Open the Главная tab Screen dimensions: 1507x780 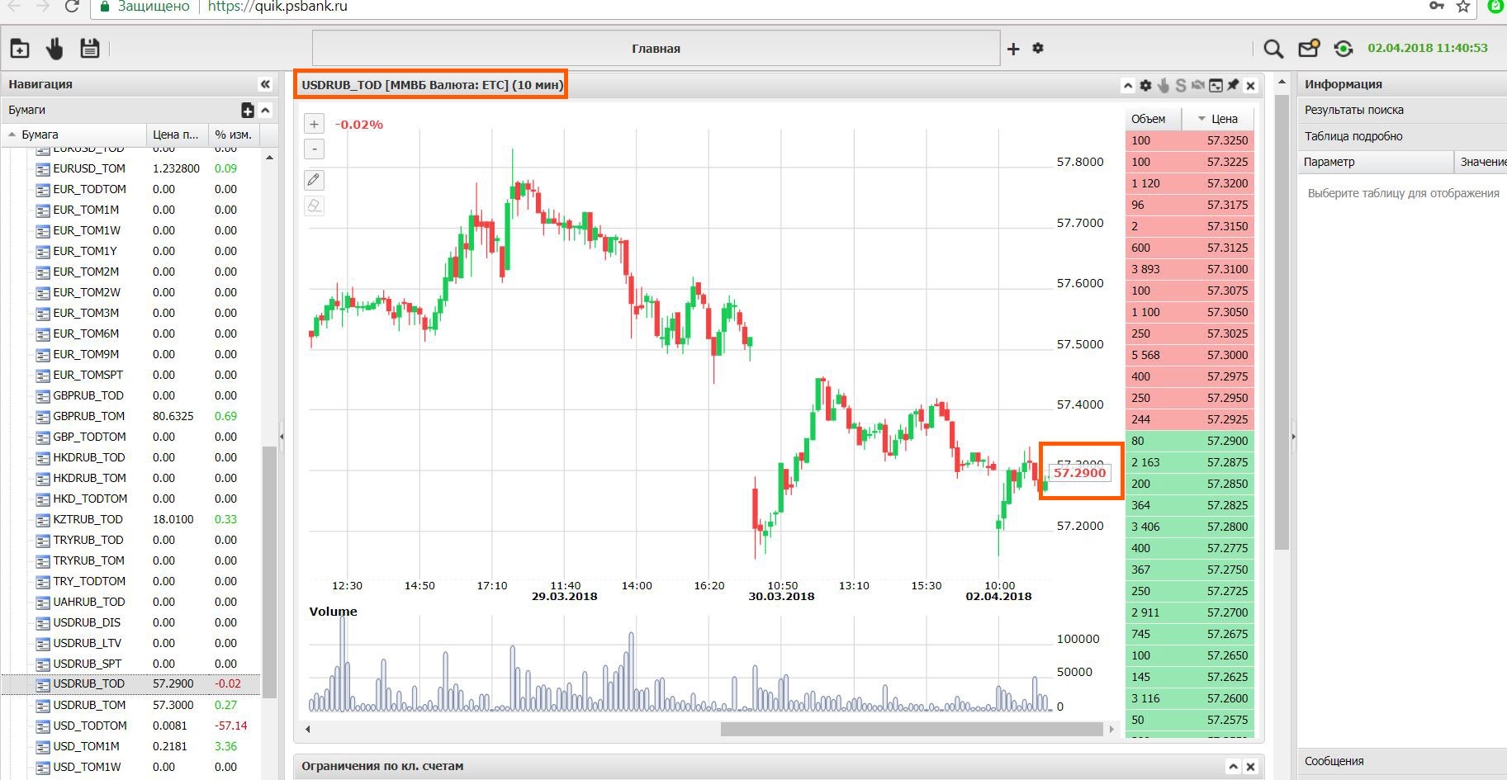(x=656, y=49)
